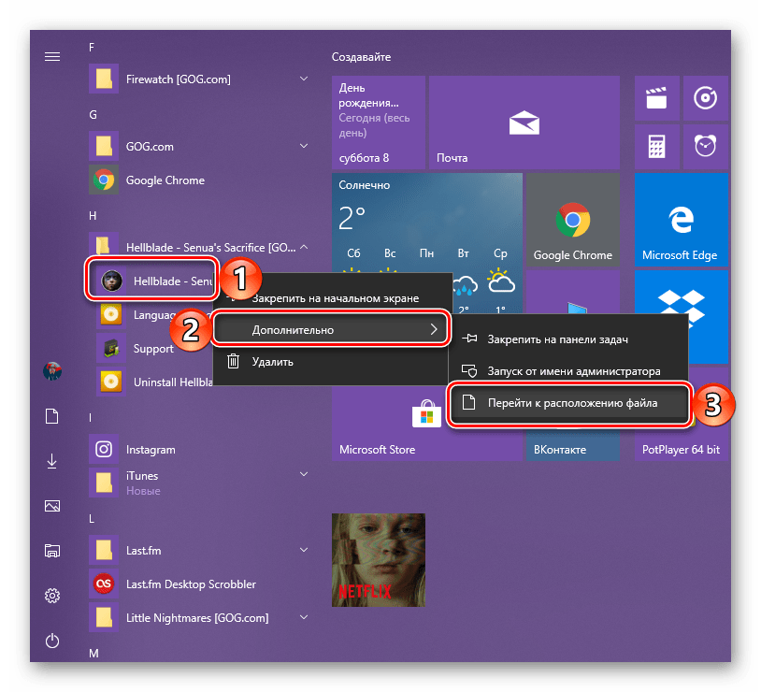Click the letter G section header

pos(93,114)
